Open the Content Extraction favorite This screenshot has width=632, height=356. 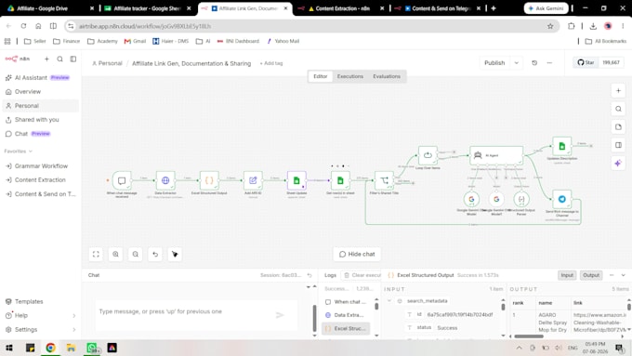point(41,180)
